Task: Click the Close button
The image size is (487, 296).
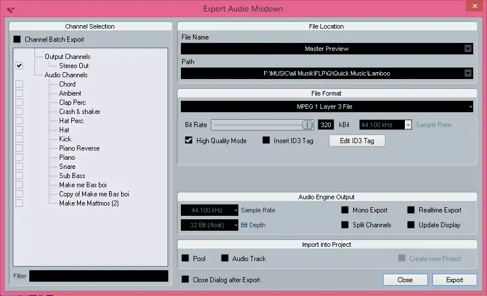Action: [x=405, y=280]
